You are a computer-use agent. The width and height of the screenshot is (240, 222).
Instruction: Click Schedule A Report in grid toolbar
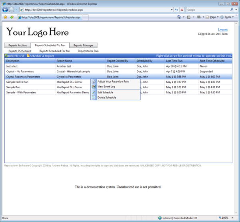(x=40, y=56)
